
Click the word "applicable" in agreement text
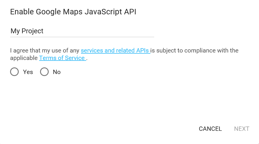coord(24,58)
